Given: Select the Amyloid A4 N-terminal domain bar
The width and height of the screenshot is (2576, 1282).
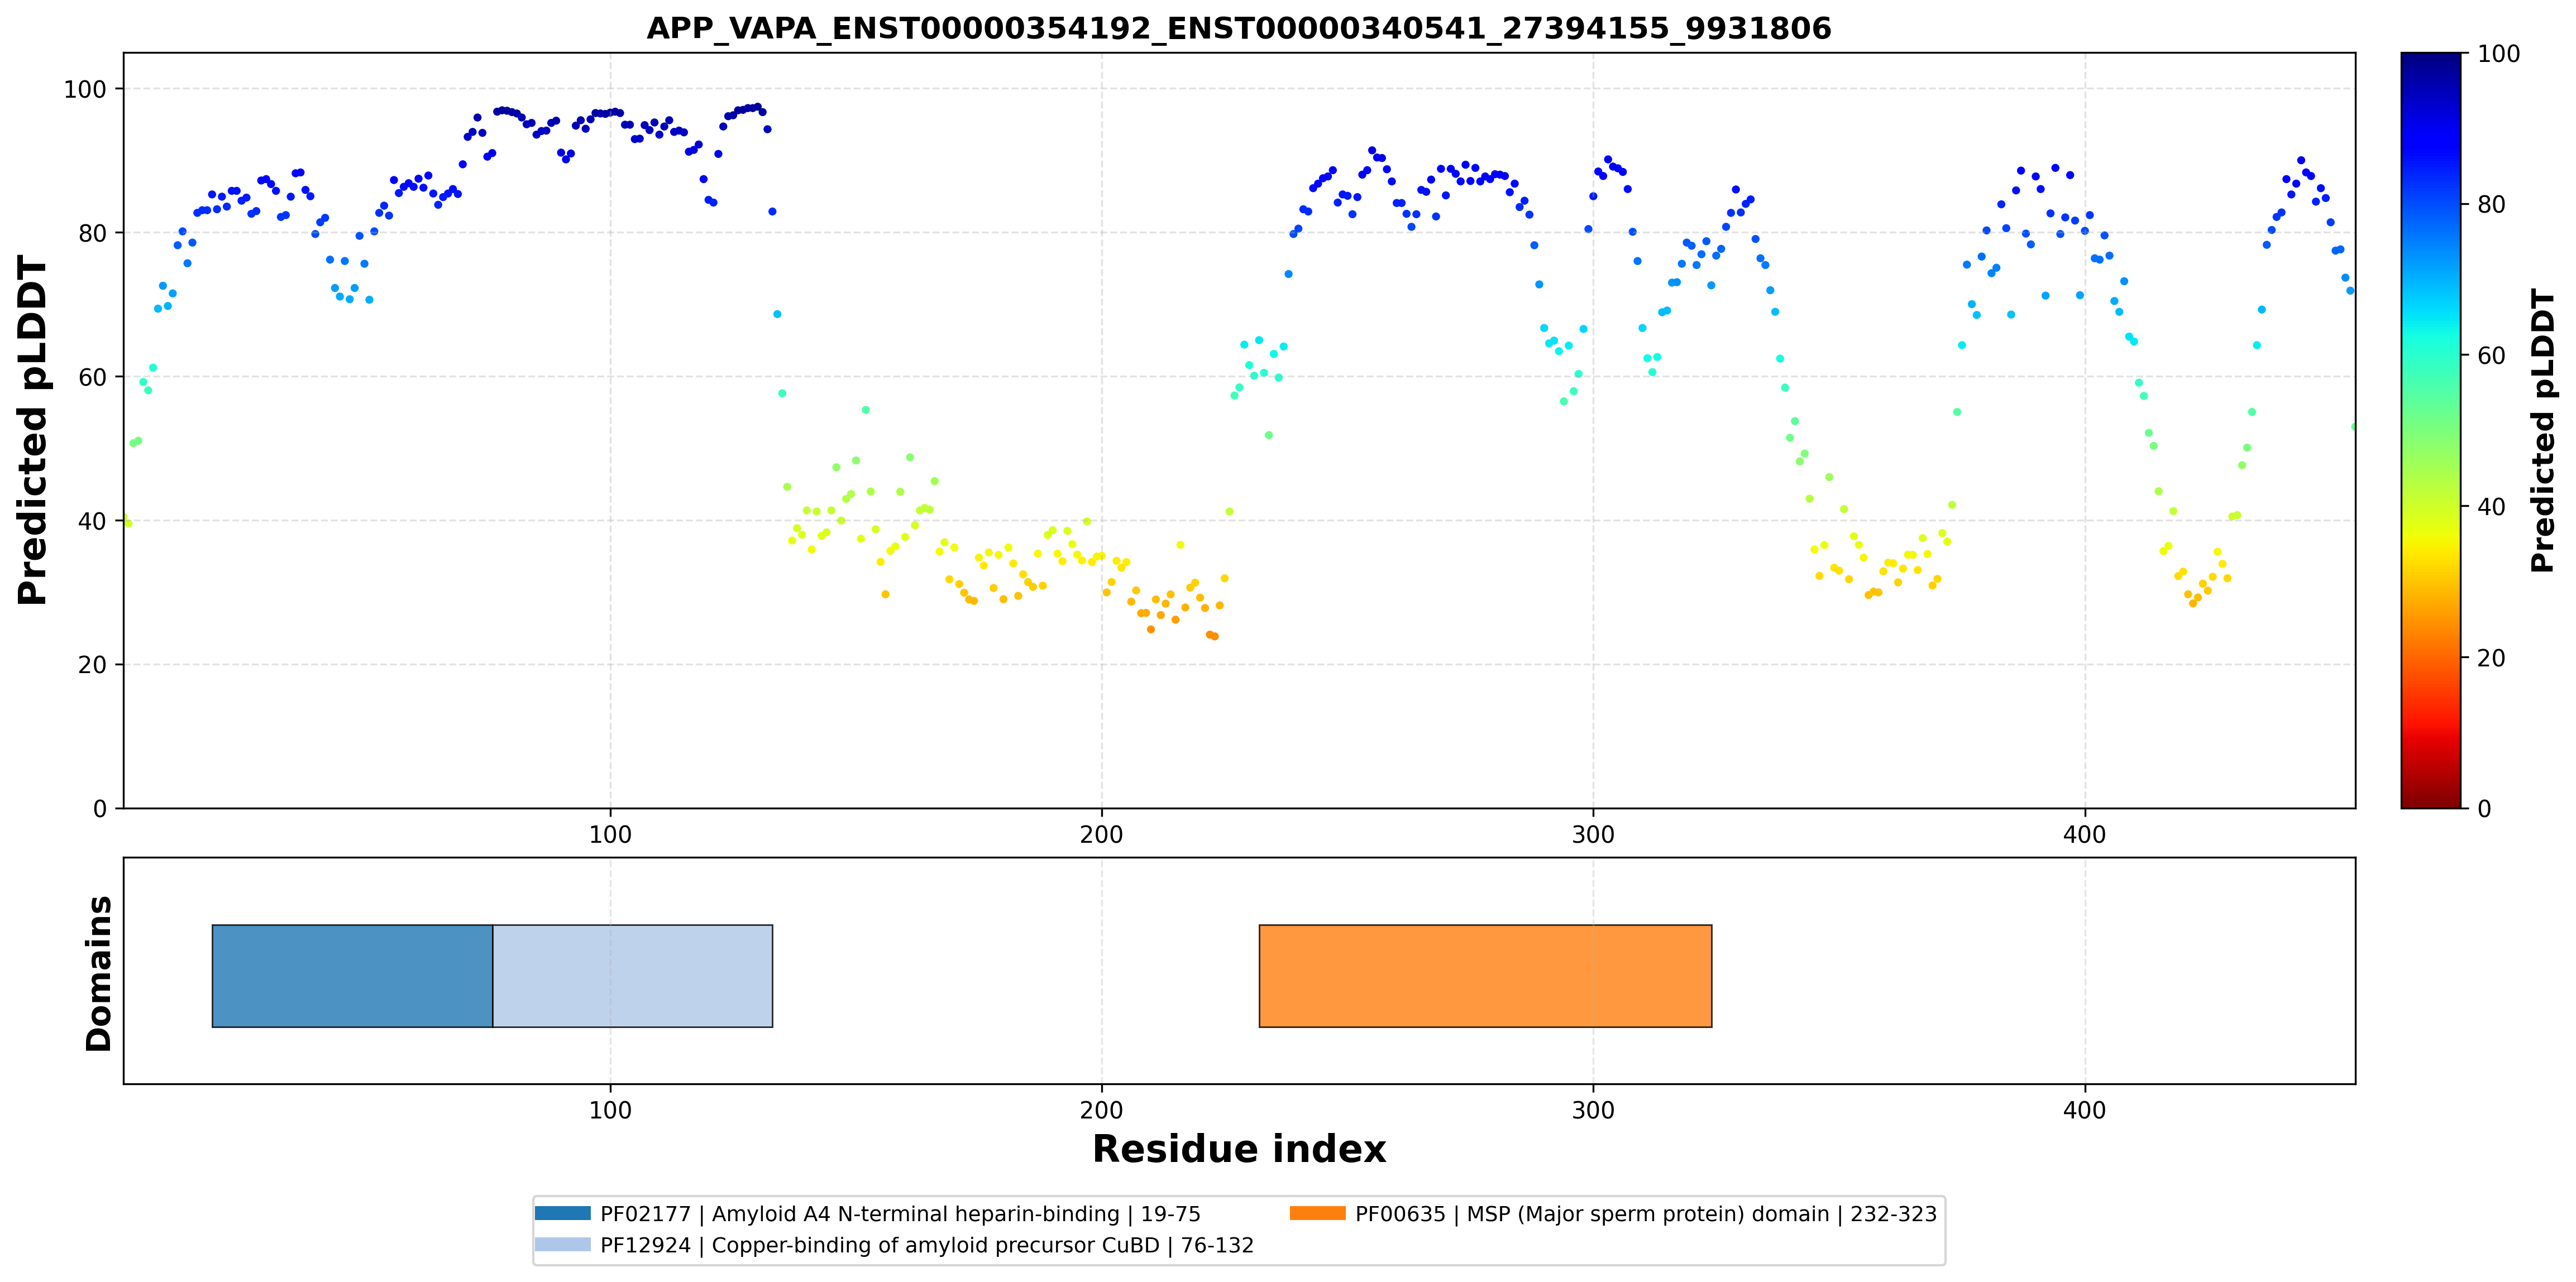Looking at the screenshot, I should [352, 975].
